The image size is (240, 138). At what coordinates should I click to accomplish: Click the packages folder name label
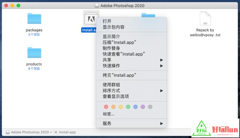click(x=34, y=30)
